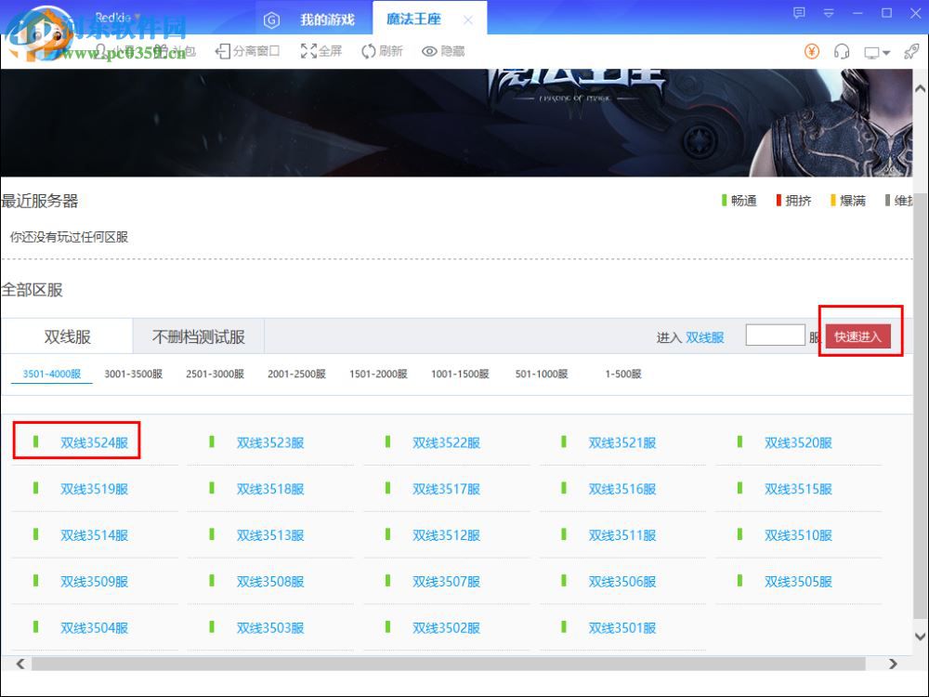929x697 pixels.
Task: Open the feedback message icon in title bar
Action: tap(799, 13)
